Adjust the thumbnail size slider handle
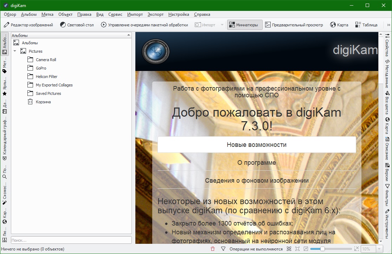392x254 pixels. coord(322,249)
